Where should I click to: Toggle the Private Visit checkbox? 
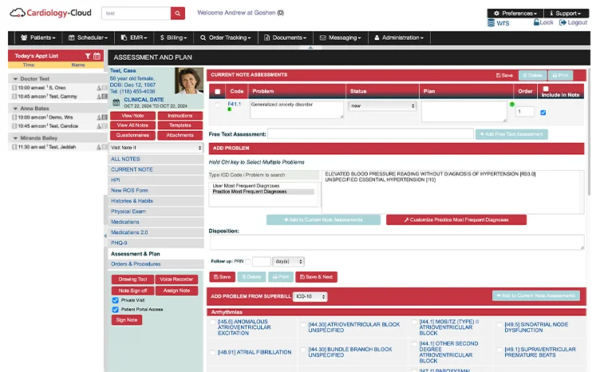(x=116, y=300)
